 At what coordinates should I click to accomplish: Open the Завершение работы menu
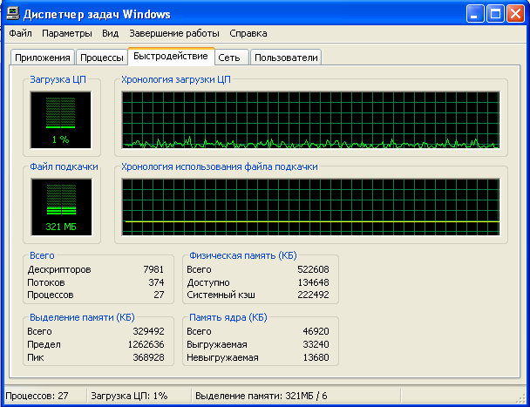tap(174, 33)
